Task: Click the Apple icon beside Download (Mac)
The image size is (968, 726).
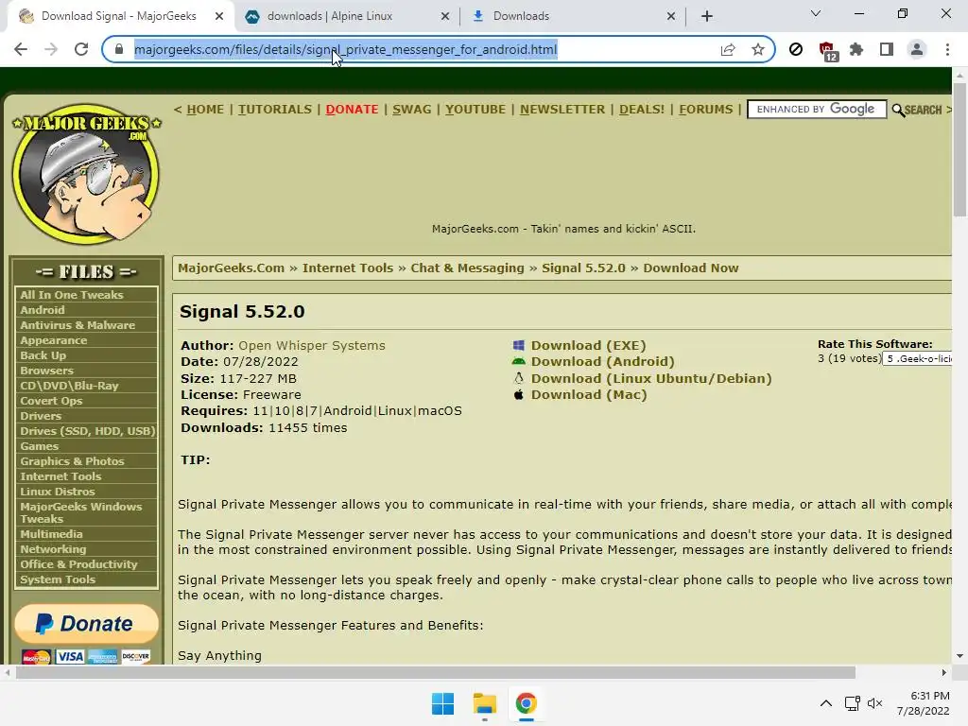Action: pos(519,394)
